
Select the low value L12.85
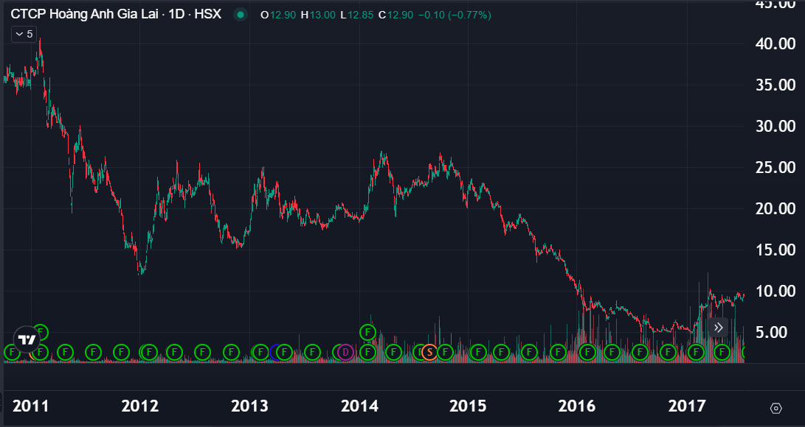(357, 15)
